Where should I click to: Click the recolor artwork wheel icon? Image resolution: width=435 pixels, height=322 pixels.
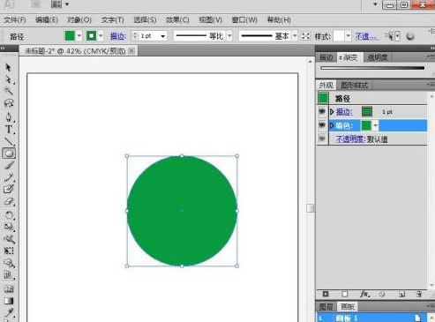[410, 36]
